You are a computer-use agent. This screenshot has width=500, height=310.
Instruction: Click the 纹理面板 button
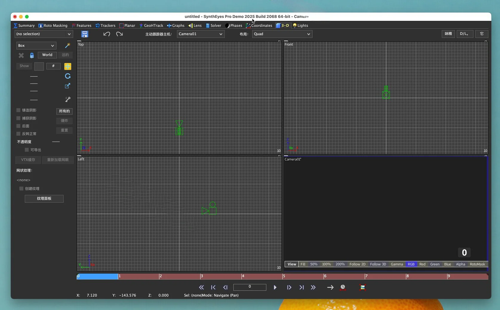pos(44,199)
